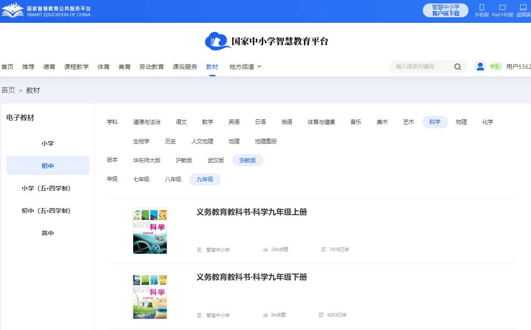This screenshot has height=330, width=531.
Task: Select subject 地理图册
Action: [265, 141]
